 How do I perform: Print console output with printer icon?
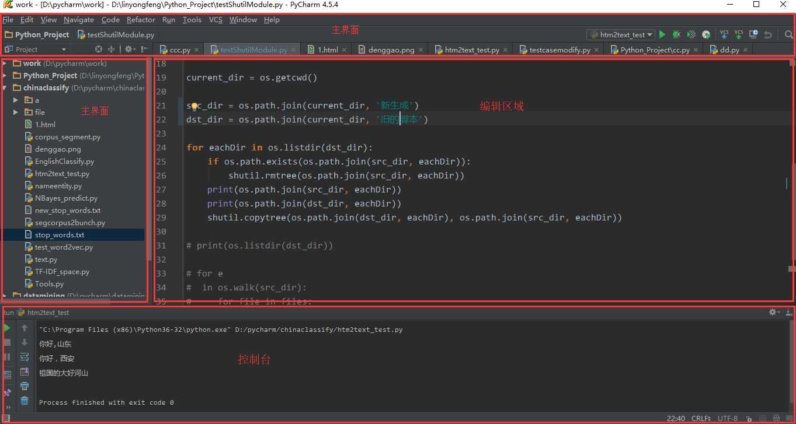click(x=25, y=386)
